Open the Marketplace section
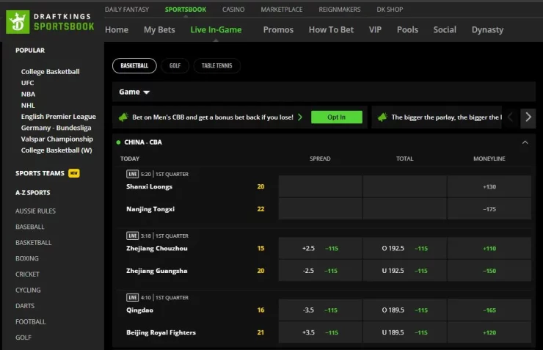 point(282,10)
